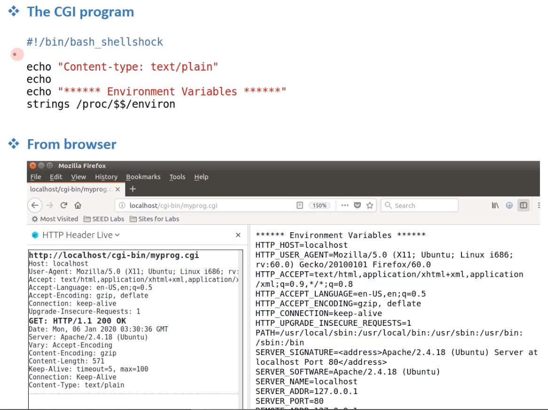Screen dimensions: 548x410
Task: Click HTTP_UPGRADE_INSECURE_REQUESTS=1 line
Action: coord(333,323)
